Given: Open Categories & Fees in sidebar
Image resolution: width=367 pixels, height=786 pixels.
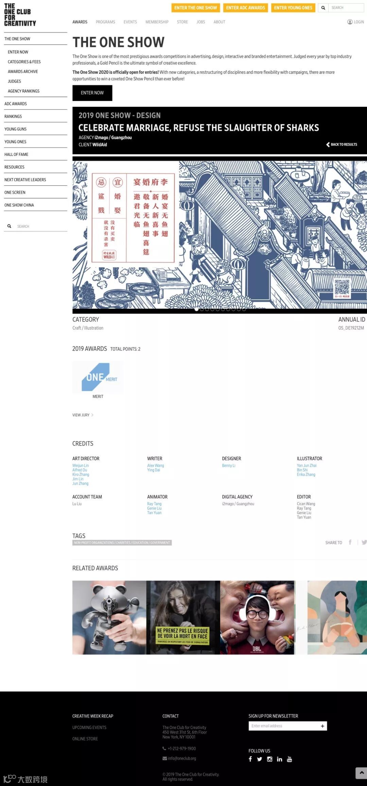Looking at the screenshot, I should coord(24,62).
